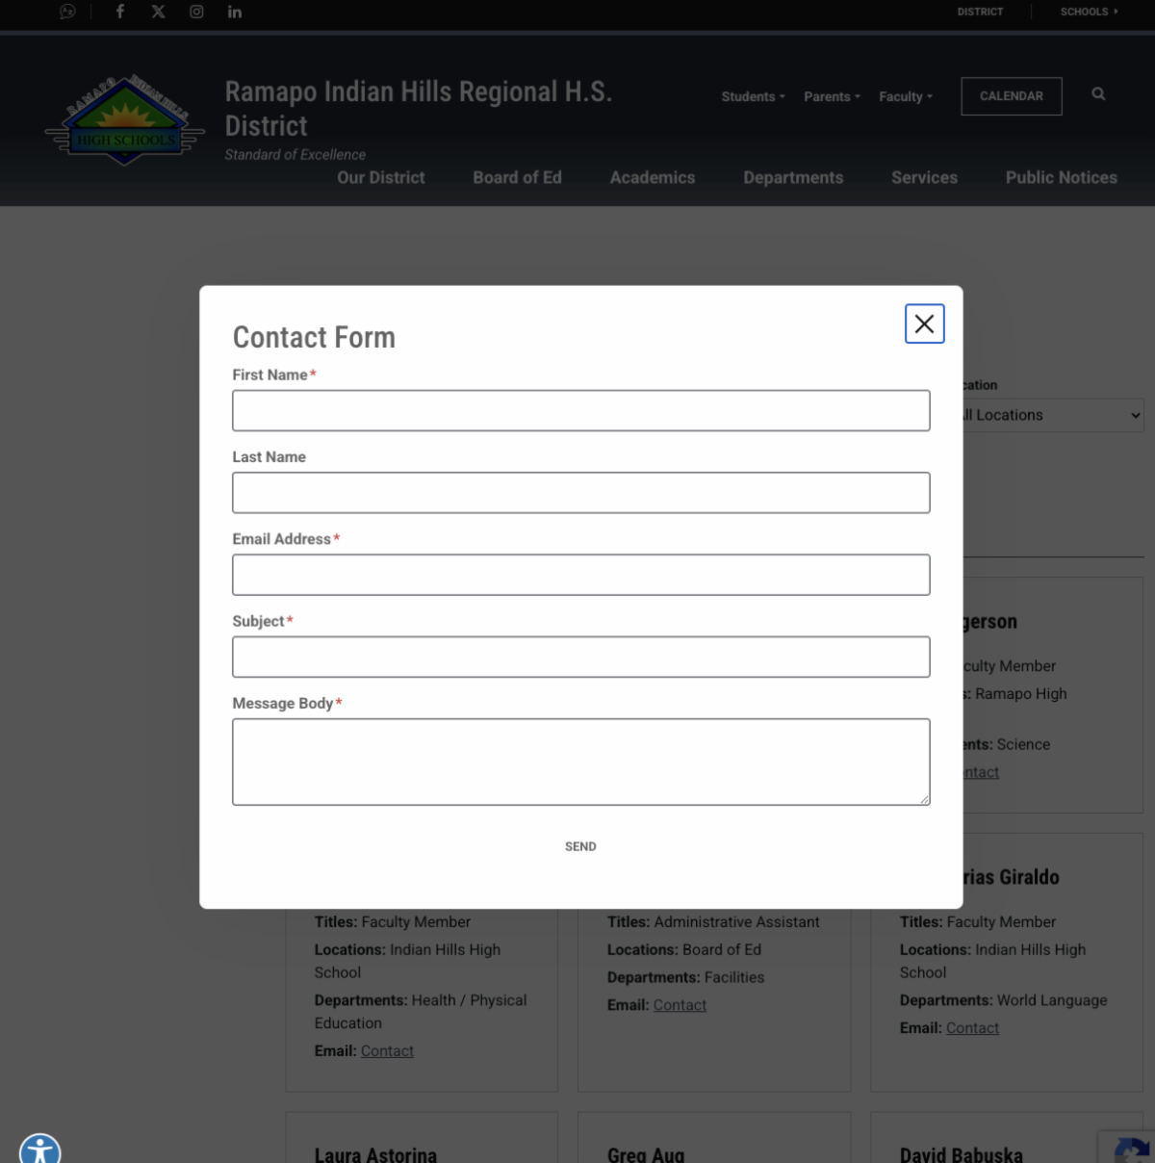Click the search magnifier icon
The height and width of the screenshot is (1163, 1155).
[x=1098, y=94]
